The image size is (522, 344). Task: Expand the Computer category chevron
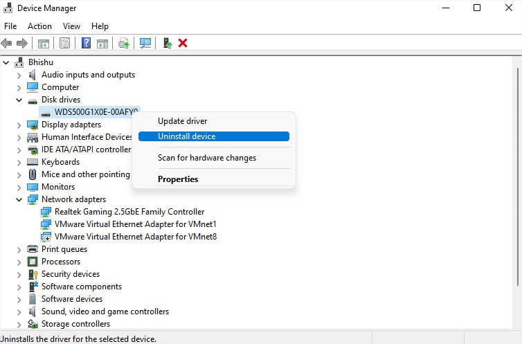pyautogui.click(x=19, y=88)
